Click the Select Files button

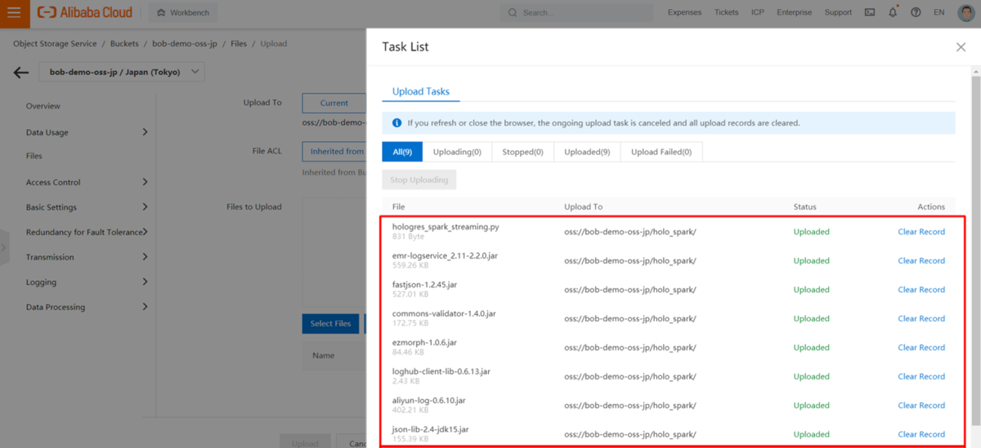point(330,324)
